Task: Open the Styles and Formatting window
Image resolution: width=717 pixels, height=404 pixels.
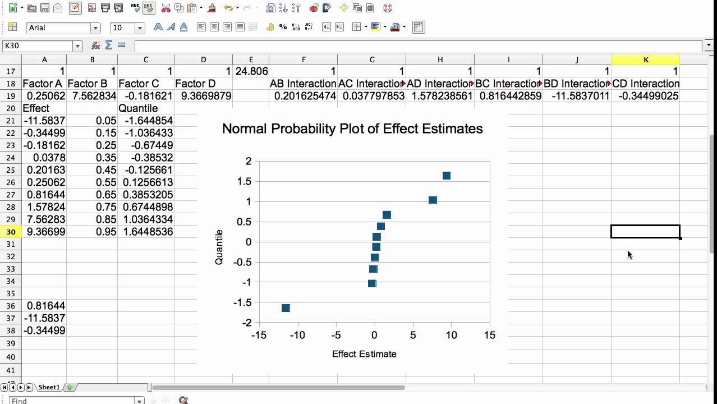Action: [12, 27]
